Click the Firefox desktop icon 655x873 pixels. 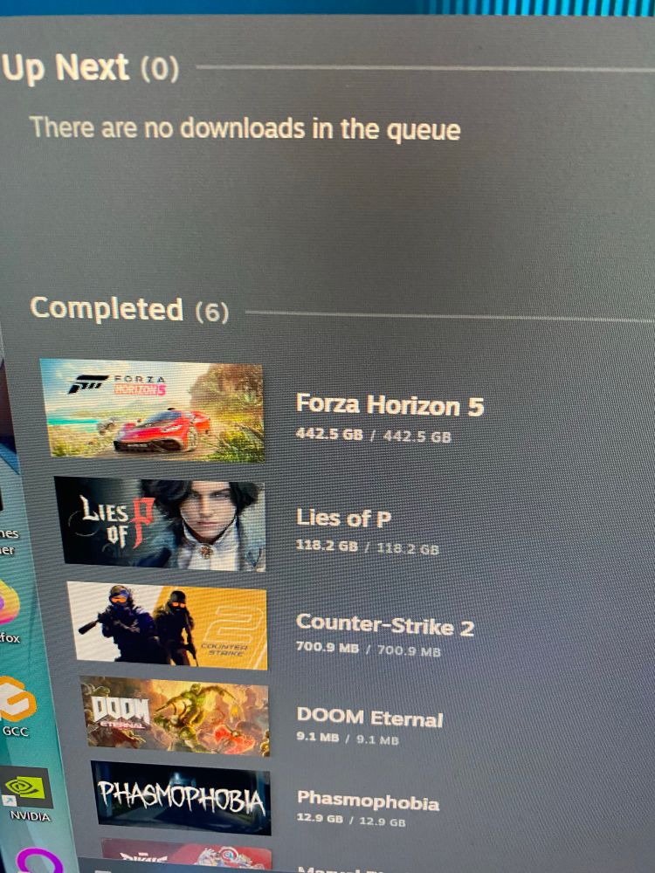coord(8,601)
